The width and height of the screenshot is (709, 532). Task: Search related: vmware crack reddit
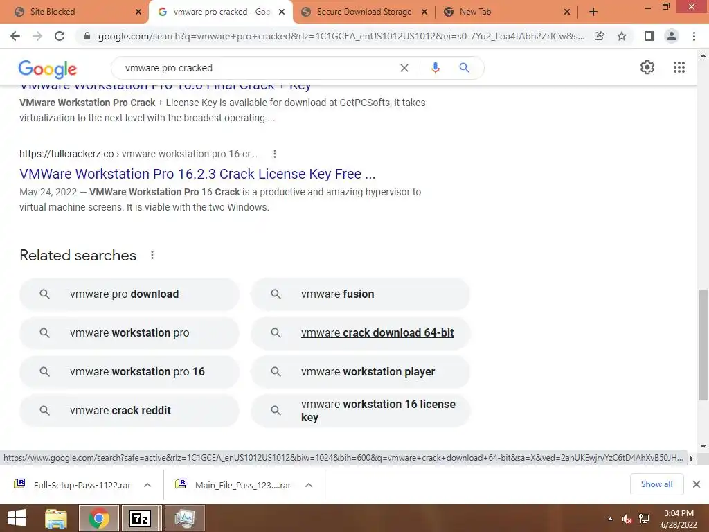coord(129,410)
